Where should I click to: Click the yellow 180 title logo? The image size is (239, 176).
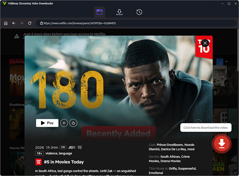67,90
